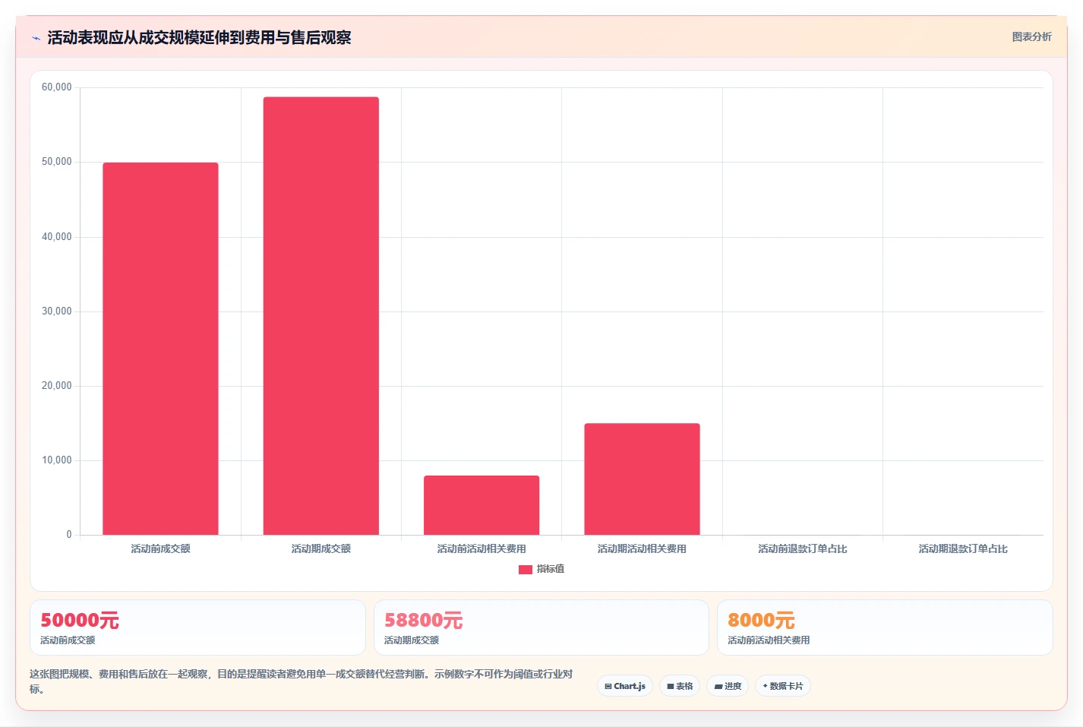Screen dimensions: 1083x727
Task: Click the 活动前活动相关费用 caption under 8000元
Action: pos(769,640)
